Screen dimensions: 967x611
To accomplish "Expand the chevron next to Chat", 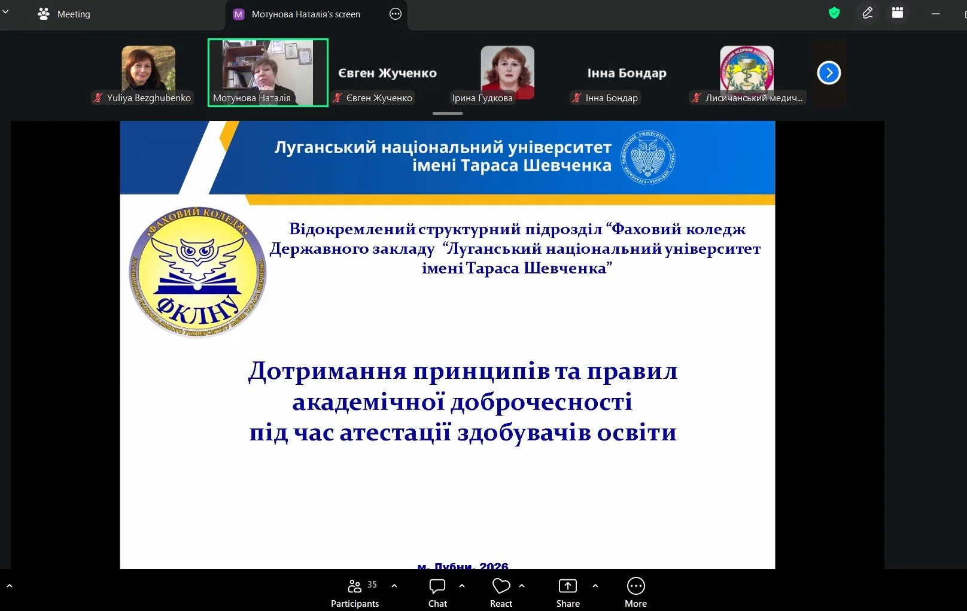I will click(x=461, y=586).
